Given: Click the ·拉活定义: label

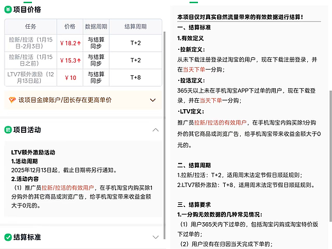Looking at the screenshot, I should tap(191, 80).
